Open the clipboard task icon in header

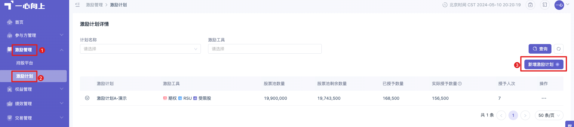[x=530, y=5]
